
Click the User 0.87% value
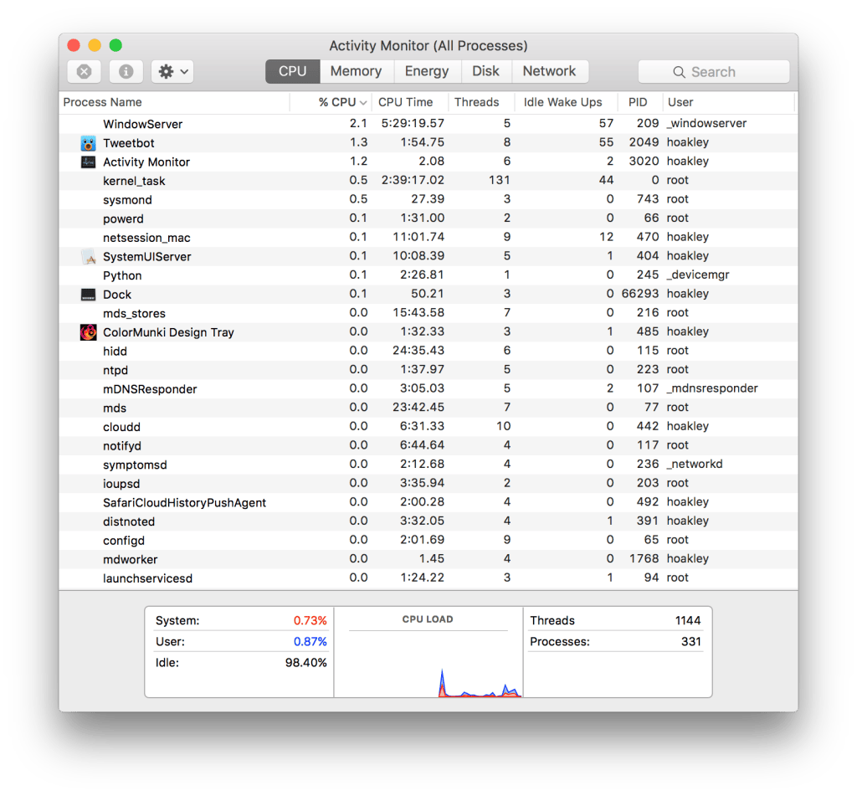310,641
